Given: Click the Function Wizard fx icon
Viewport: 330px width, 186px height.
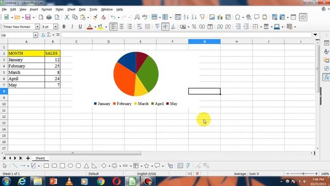Looking at the screenshot, I should click(x=43, y=35).
